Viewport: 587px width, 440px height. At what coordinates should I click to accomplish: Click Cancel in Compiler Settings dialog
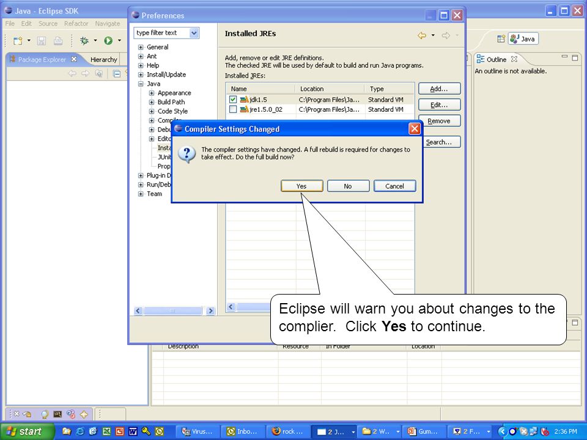point(394,186)
